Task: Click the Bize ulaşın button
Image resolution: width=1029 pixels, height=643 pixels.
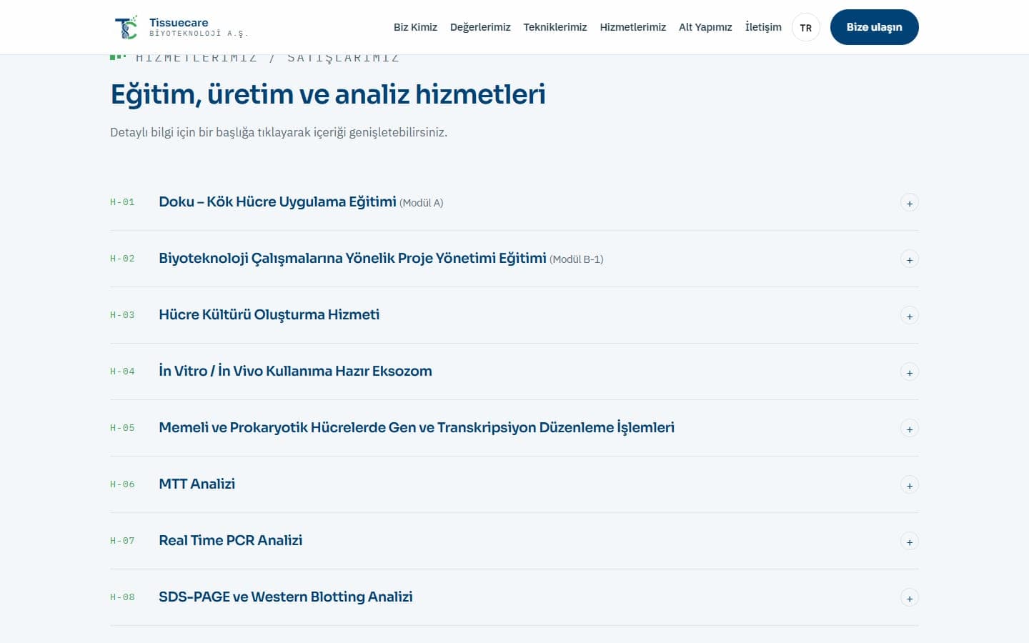Action: tap(874, 27)
